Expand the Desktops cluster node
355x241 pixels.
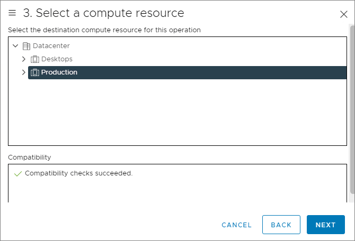[23, 59]
